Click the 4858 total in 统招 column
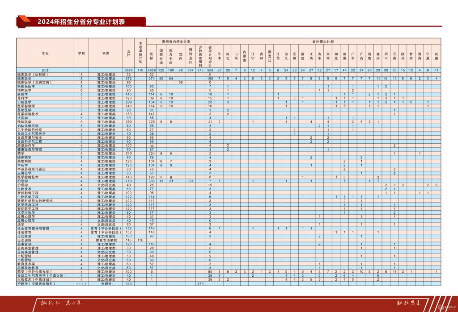458x312 pixels. point(152,70)
